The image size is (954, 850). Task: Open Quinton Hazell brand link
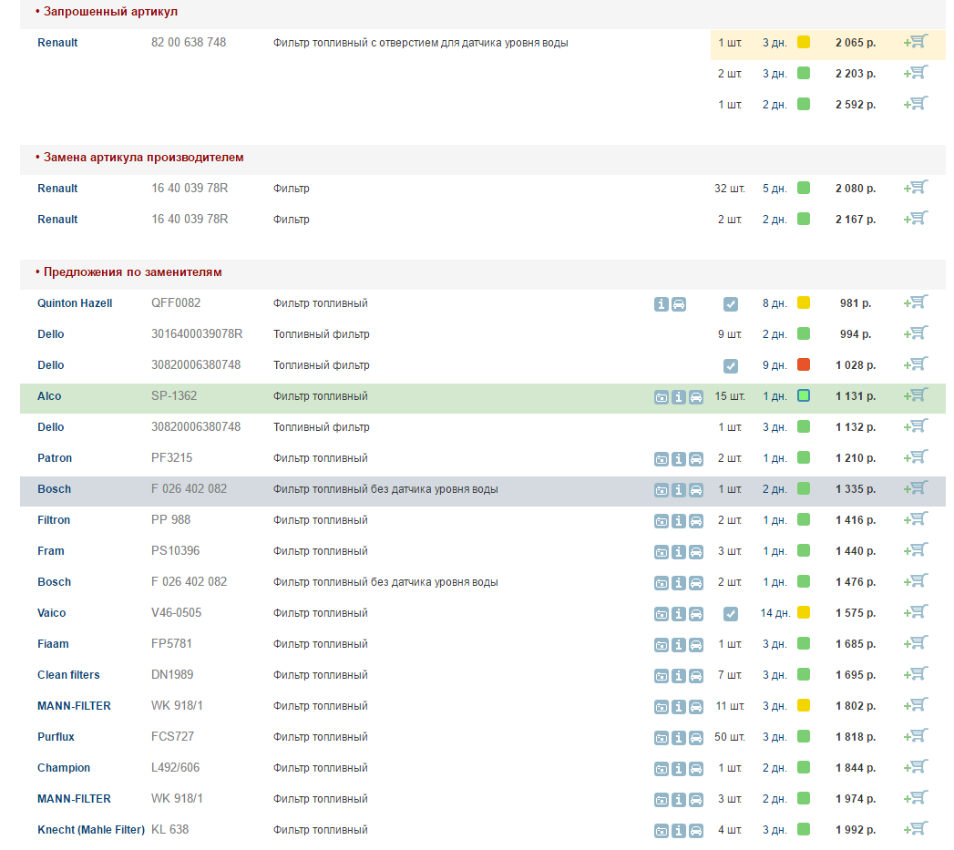[75, 303]
